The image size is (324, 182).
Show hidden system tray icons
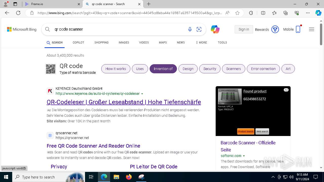coord(273,177)
